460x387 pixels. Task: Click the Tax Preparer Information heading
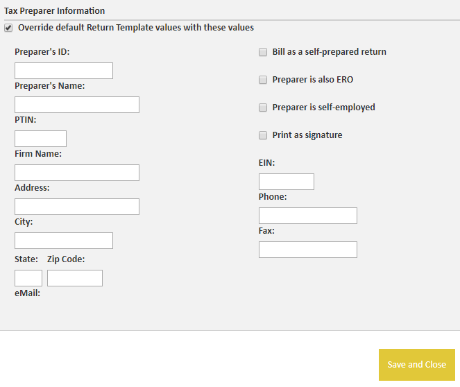click(x=54, y=11)
